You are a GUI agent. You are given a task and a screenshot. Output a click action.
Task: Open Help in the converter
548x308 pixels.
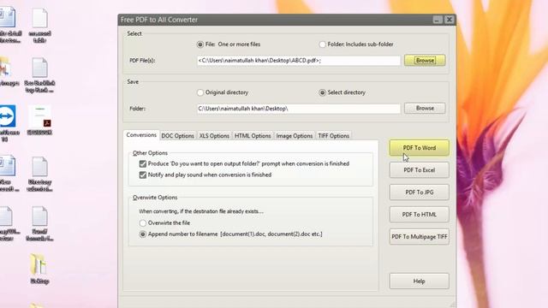419,281
